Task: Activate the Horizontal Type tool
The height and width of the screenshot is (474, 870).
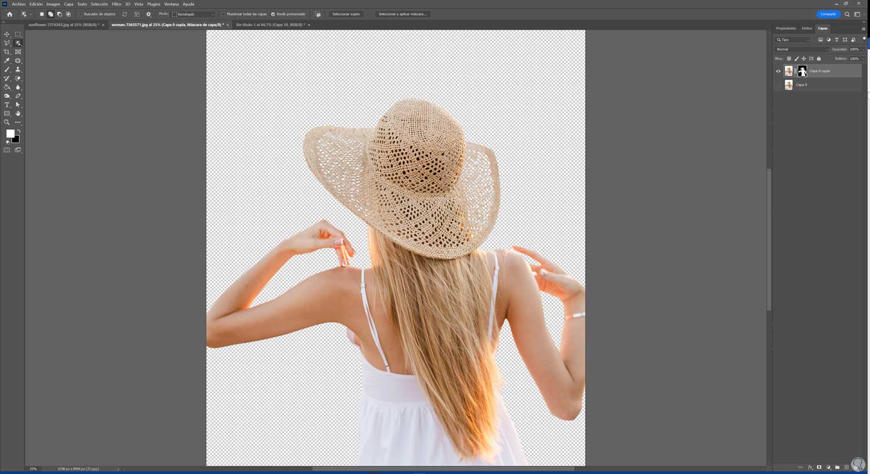Action: click(x=7, y=105)
